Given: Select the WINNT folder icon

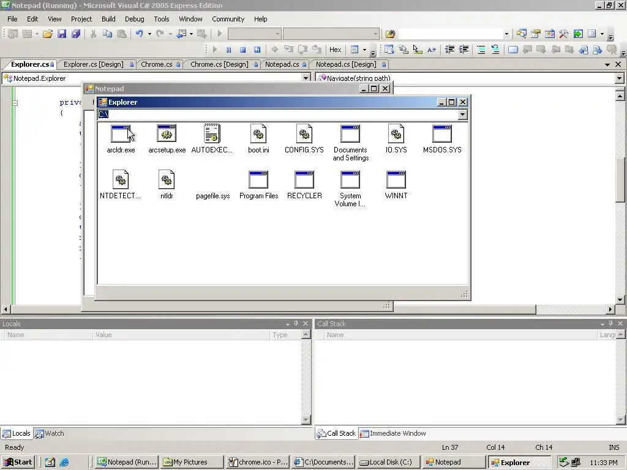Looking at the screenshot, I should click(x=396, y=180).
